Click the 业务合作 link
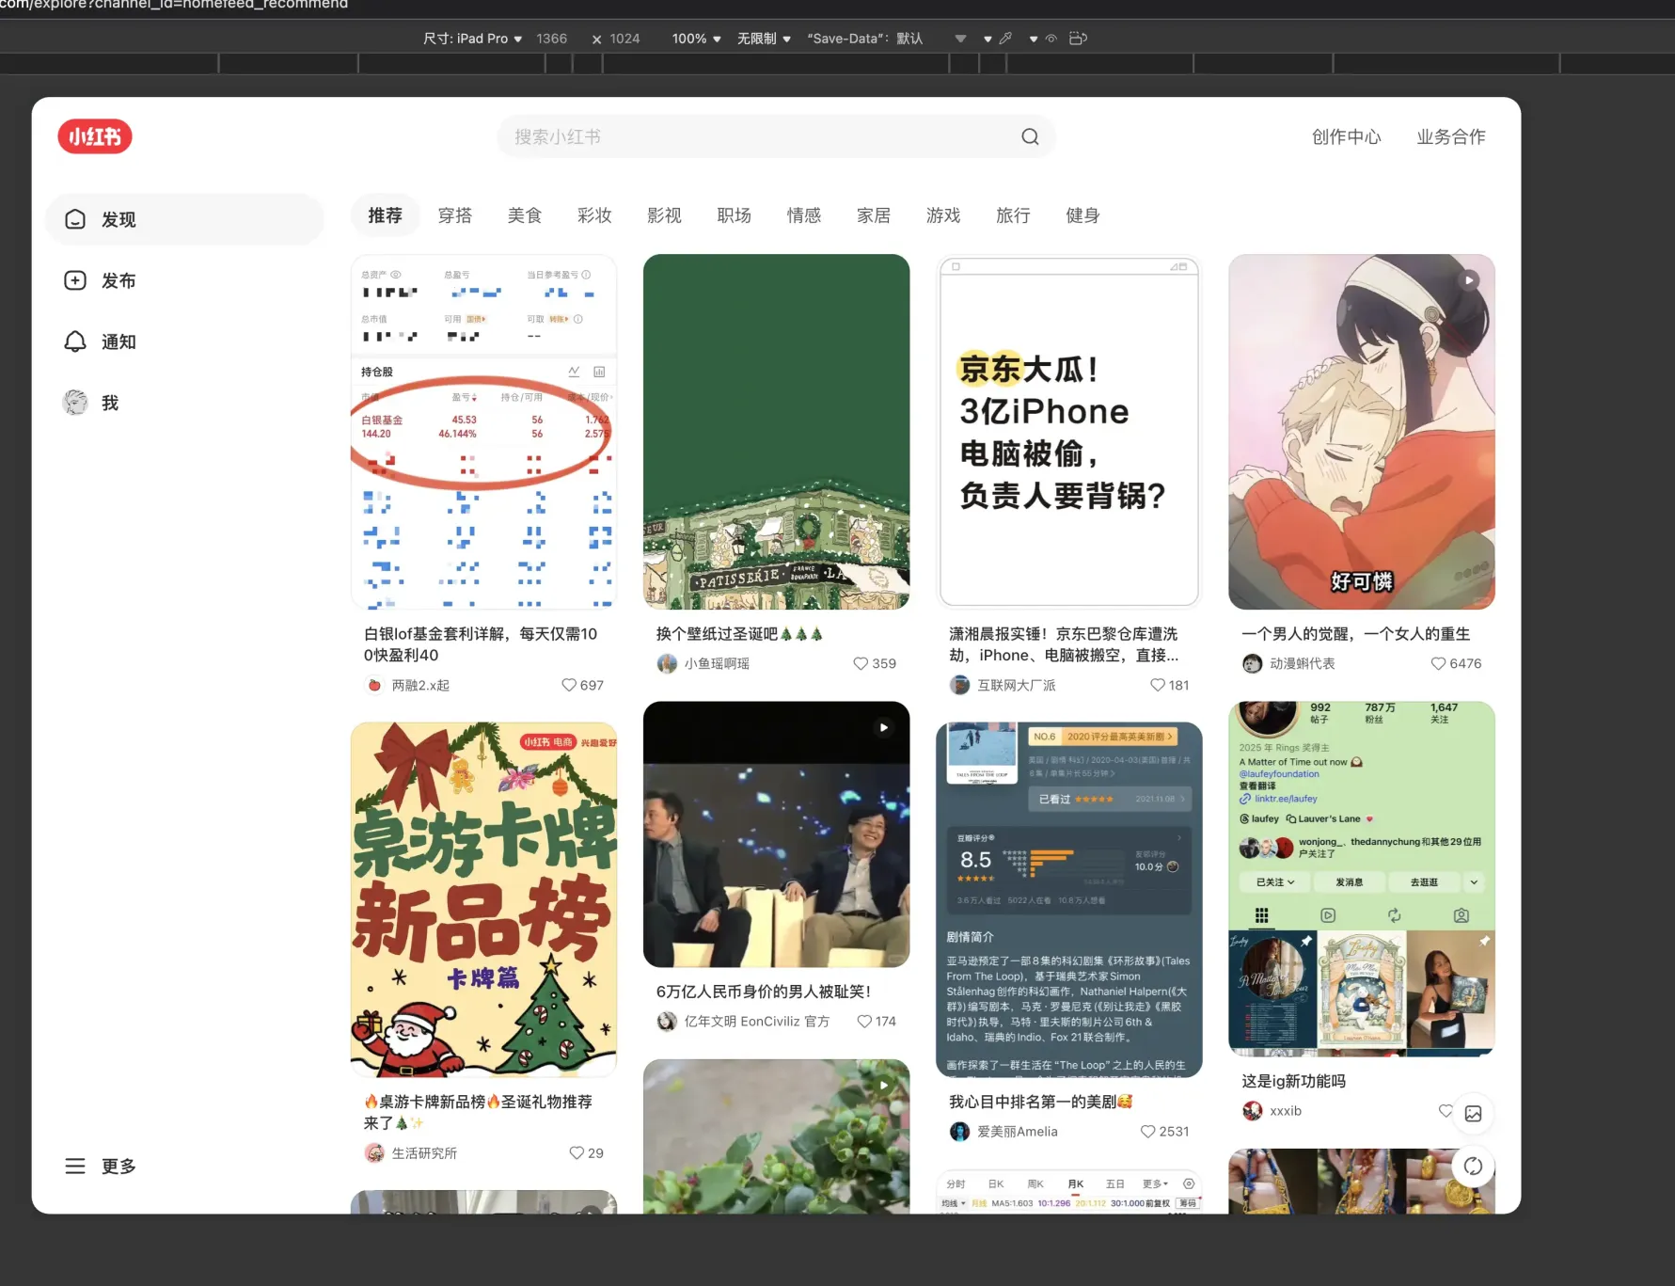Image resolution: width=1675 pixels, height=1286 pixels. pos(1450,136)
